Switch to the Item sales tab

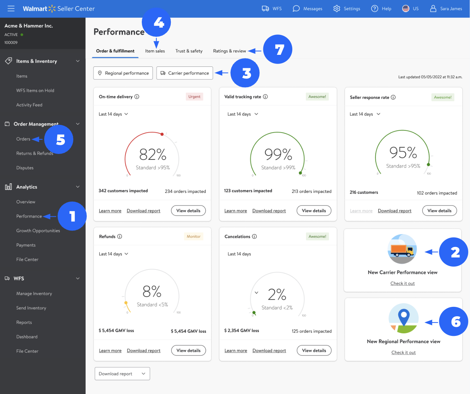(x=155, y=51)
